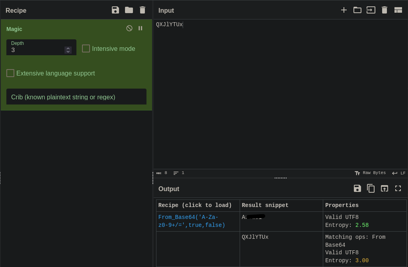This screenshot has width=408, height=267.
Task: Toggle Extensive language support checkbox
Action: 10,73
